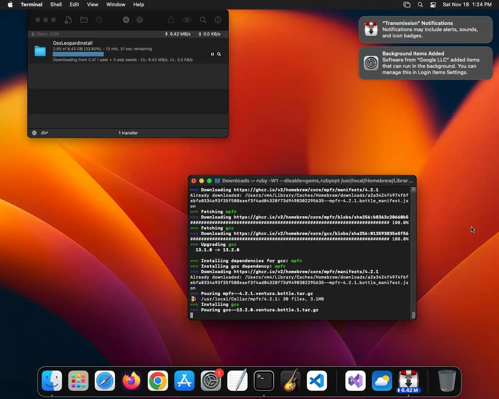
Task: Open App Store from the Dock
Action: pos(184,381)
